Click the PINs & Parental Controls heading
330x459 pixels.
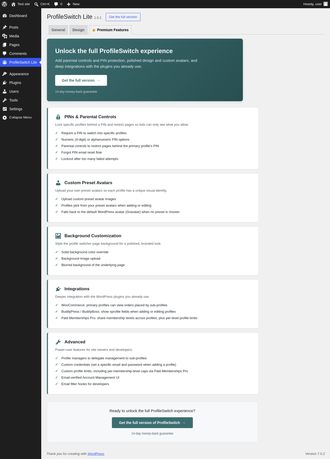click(90, 117)
